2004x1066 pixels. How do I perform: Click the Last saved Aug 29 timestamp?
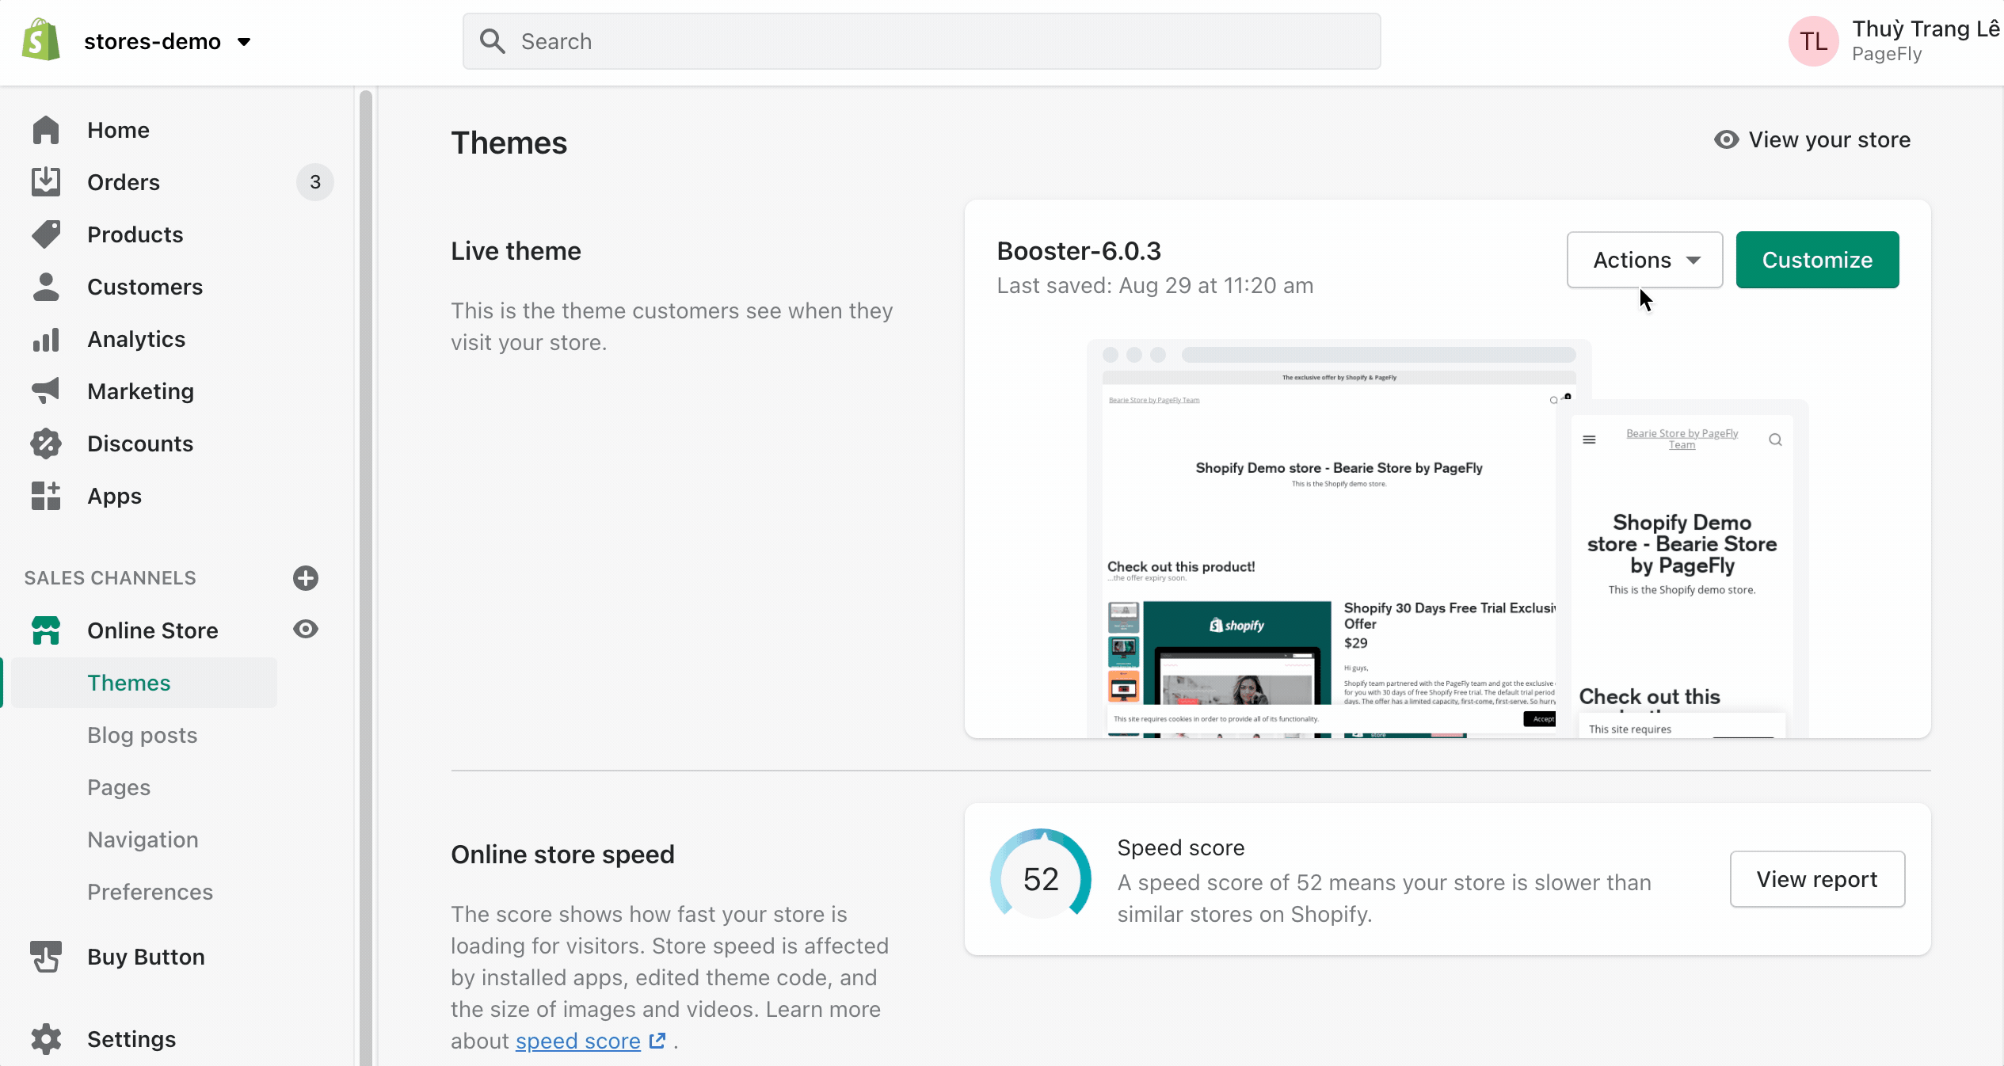coord(1155,286)
